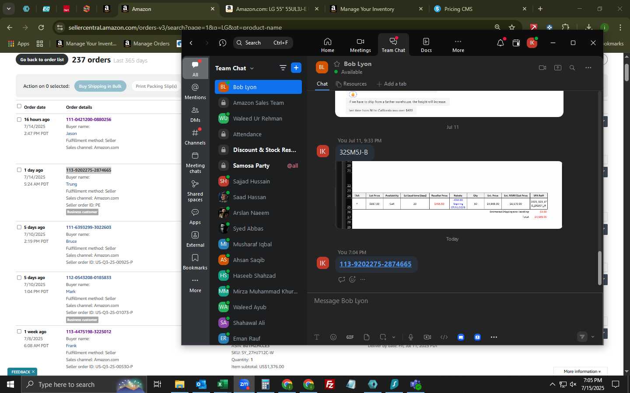Share screen with Bob Lyon
This screenshot has width=630, height=393.
click(558, 68)
